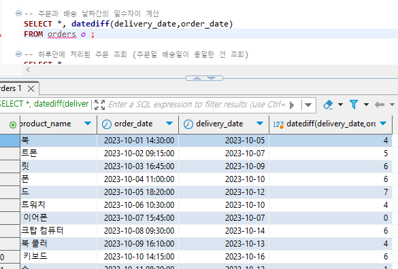Select cell 2023-10-01 14:30:00

click(138, 141)
